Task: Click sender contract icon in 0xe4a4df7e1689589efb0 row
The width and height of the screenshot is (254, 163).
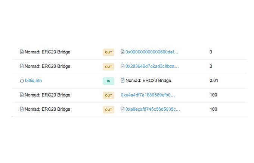Action: coord(22,95)
